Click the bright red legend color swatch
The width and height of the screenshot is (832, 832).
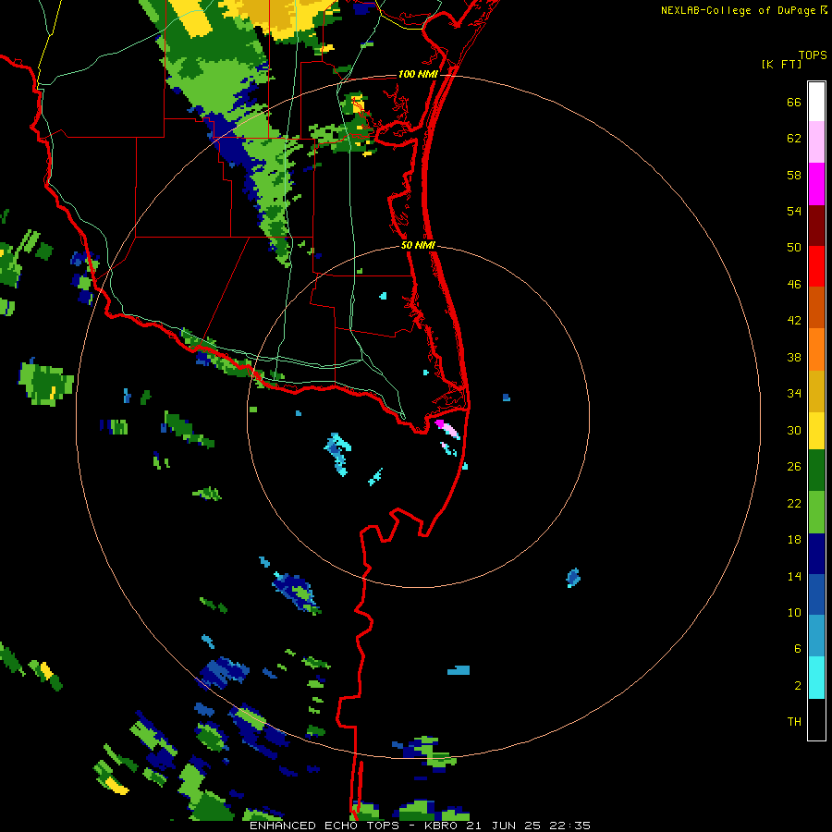tap(816, 266)
